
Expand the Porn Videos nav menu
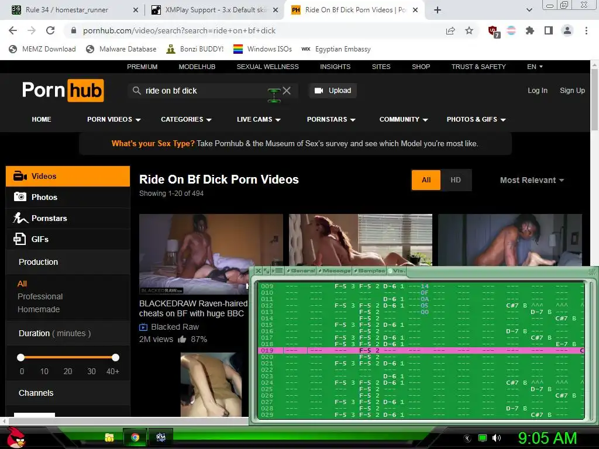(114, 119)
